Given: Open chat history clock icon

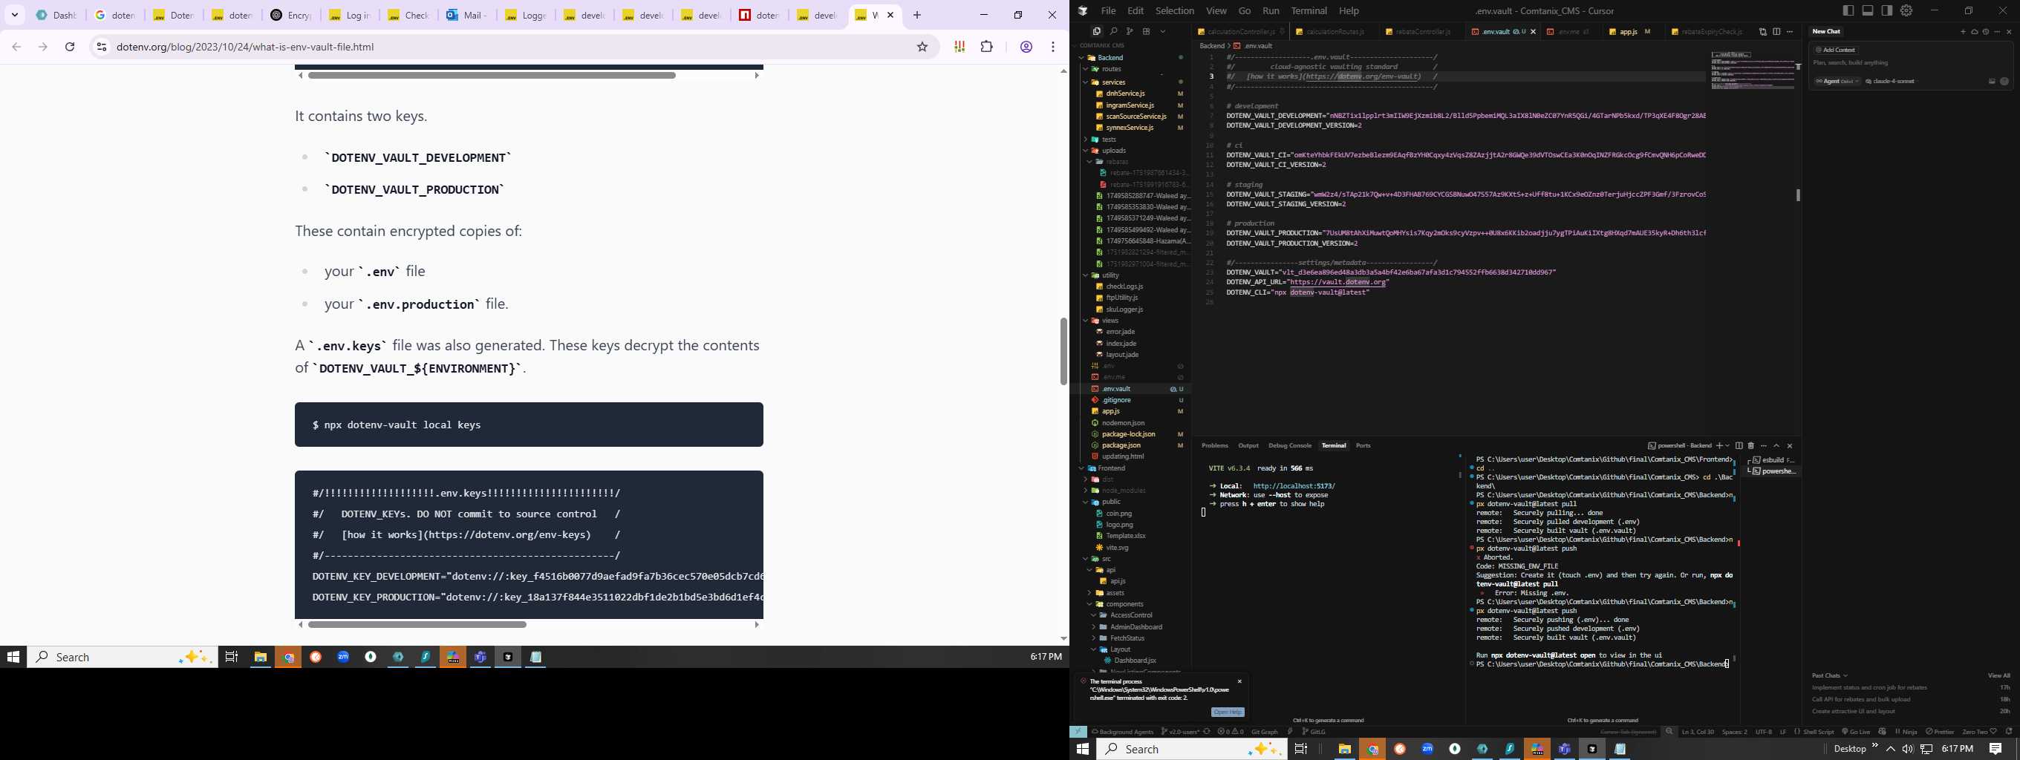Looking at the screenshot, I should [x=1986, y=31].
